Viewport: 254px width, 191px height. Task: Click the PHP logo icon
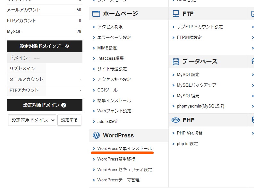tap(176, 120)
